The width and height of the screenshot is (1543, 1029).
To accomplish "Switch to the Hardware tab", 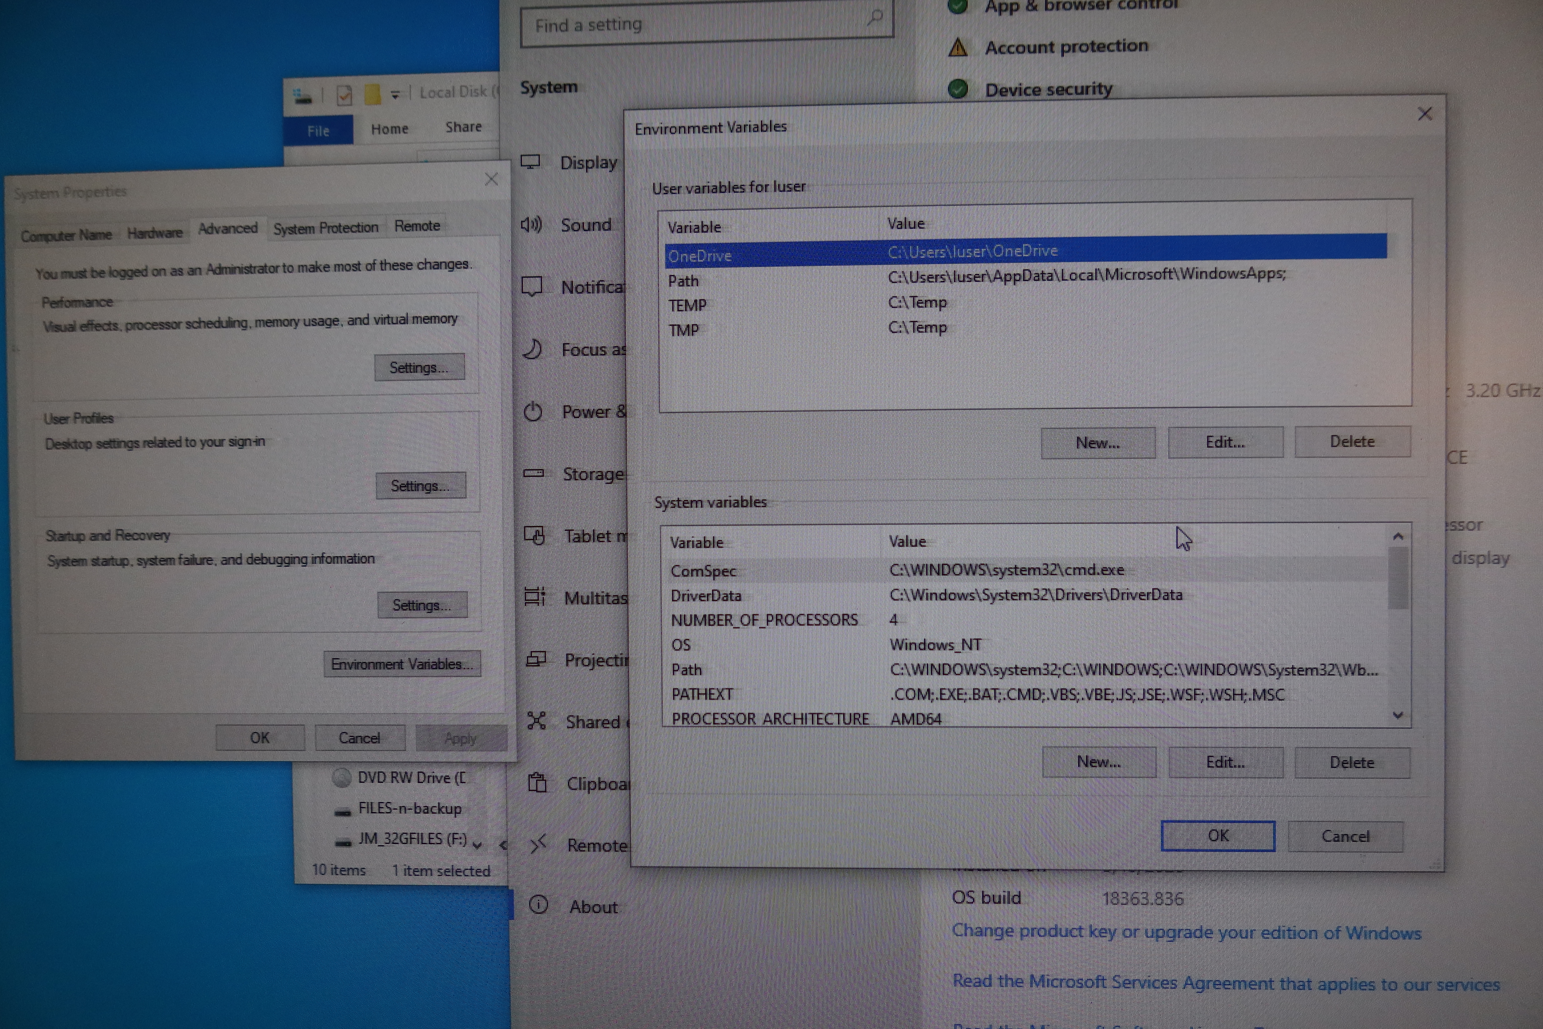I will [x=155, y=234].
